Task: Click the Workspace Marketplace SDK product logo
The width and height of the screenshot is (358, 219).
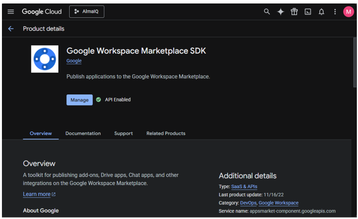Action: pyautogui.click(x=45, y=59)
